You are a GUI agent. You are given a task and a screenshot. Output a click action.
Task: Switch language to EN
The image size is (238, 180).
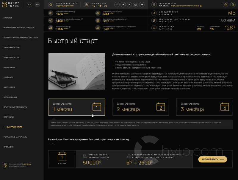point(37,4)
